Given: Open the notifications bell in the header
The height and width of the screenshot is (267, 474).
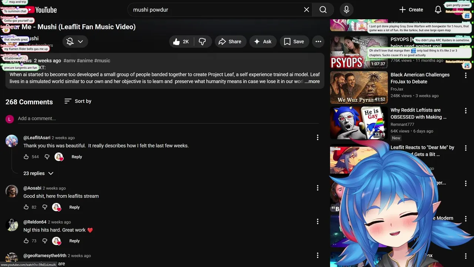Looking at the screenshot, I should [x=438, y=10].
